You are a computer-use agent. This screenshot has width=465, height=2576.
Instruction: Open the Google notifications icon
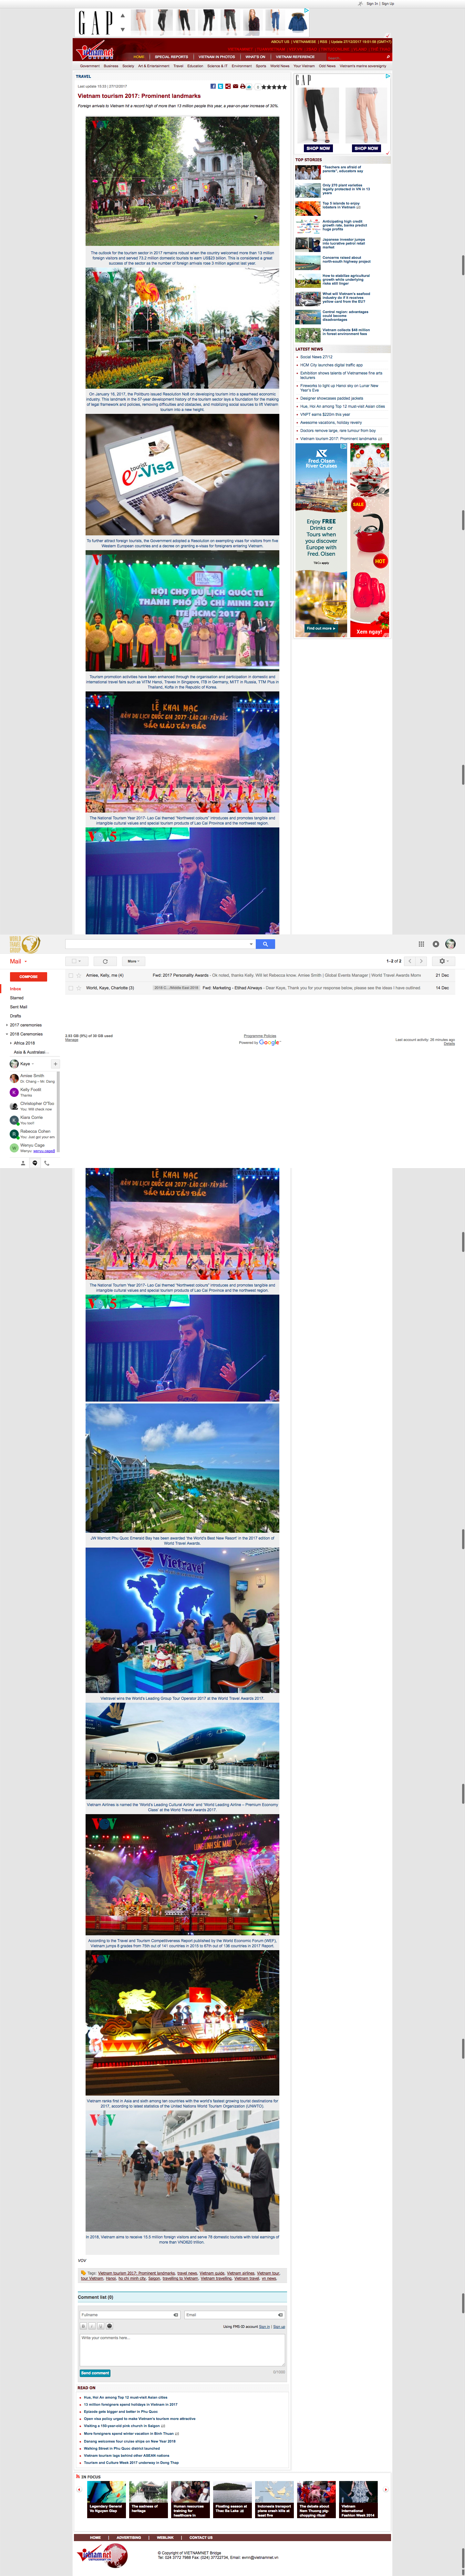tap(436, 944)
